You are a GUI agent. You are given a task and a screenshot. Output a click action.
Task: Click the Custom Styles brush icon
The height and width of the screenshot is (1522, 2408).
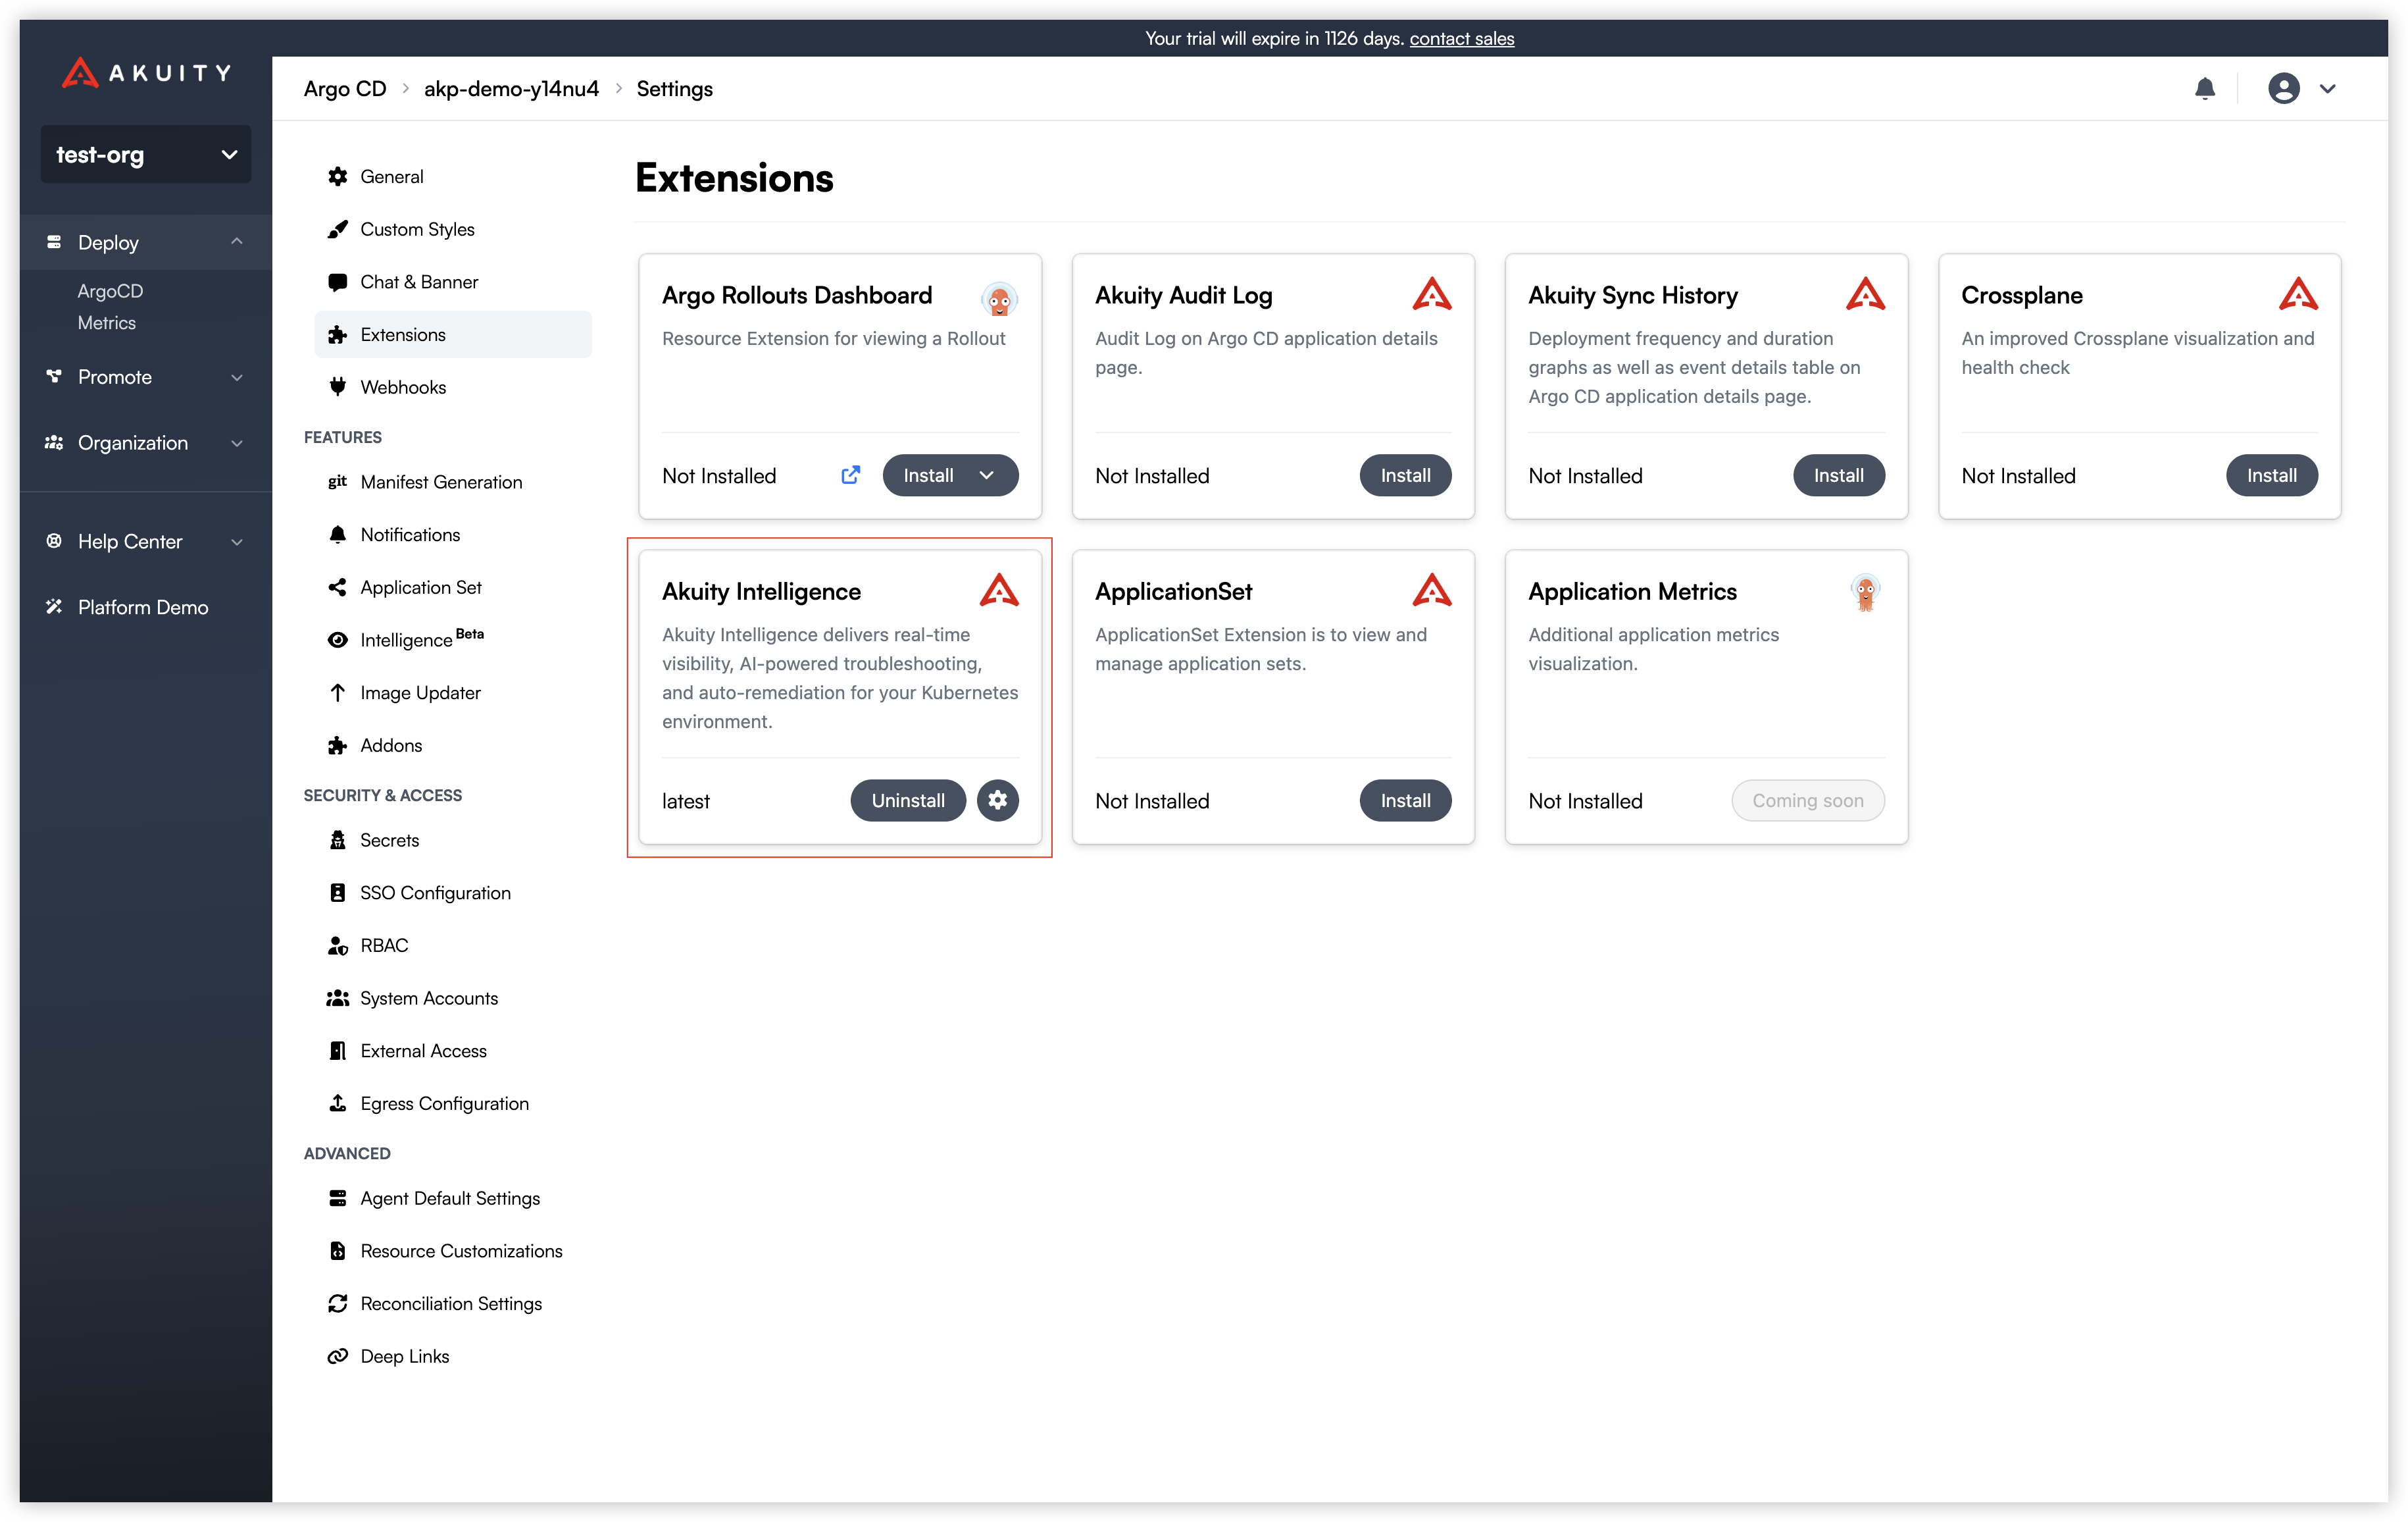[338, 229]
